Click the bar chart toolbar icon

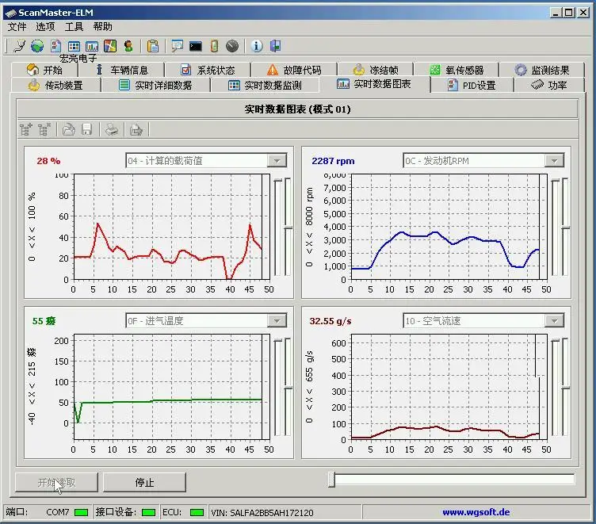coord(92,47)
